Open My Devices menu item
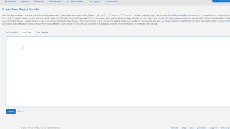 (x=39, y=1)
